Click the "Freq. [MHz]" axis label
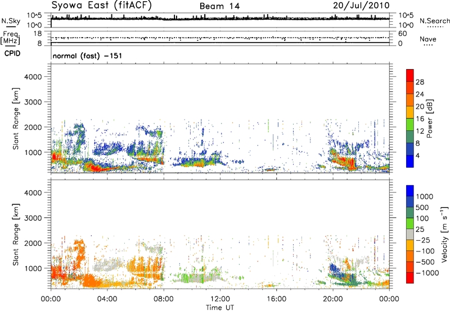Screen dimensions: 450x311 click(10, 38)
